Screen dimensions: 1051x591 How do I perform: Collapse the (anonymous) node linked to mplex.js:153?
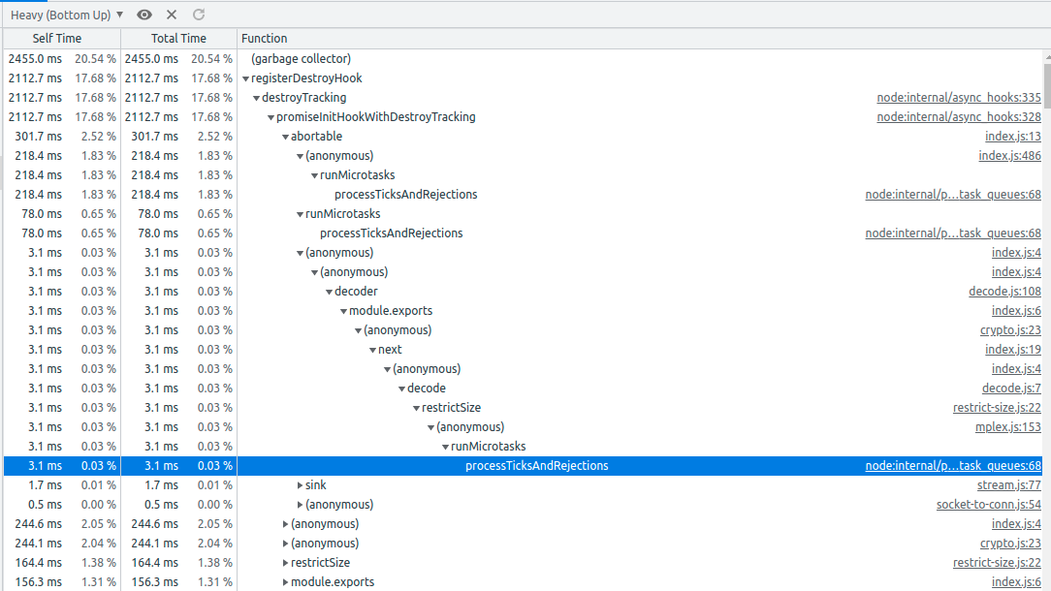[x=431, y=428]
